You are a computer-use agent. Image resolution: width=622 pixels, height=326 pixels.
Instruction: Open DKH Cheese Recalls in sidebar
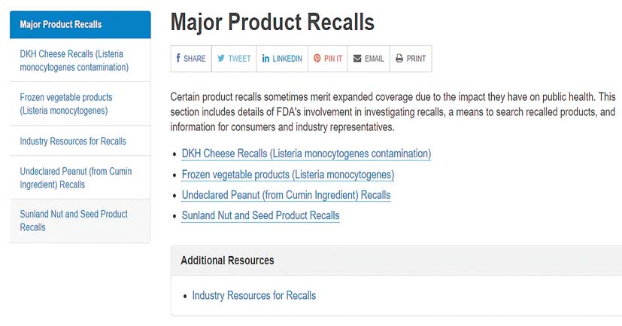click(74, 60)
